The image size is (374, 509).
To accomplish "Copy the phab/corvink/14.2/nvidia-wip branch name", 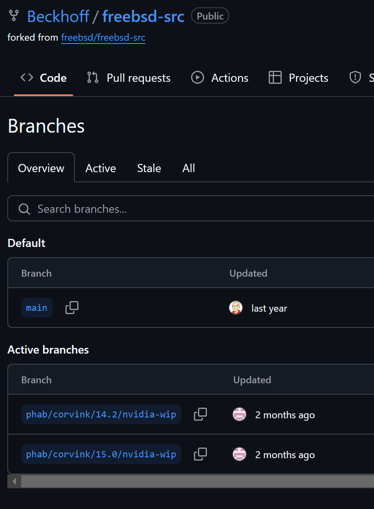I will click(200, 414).
